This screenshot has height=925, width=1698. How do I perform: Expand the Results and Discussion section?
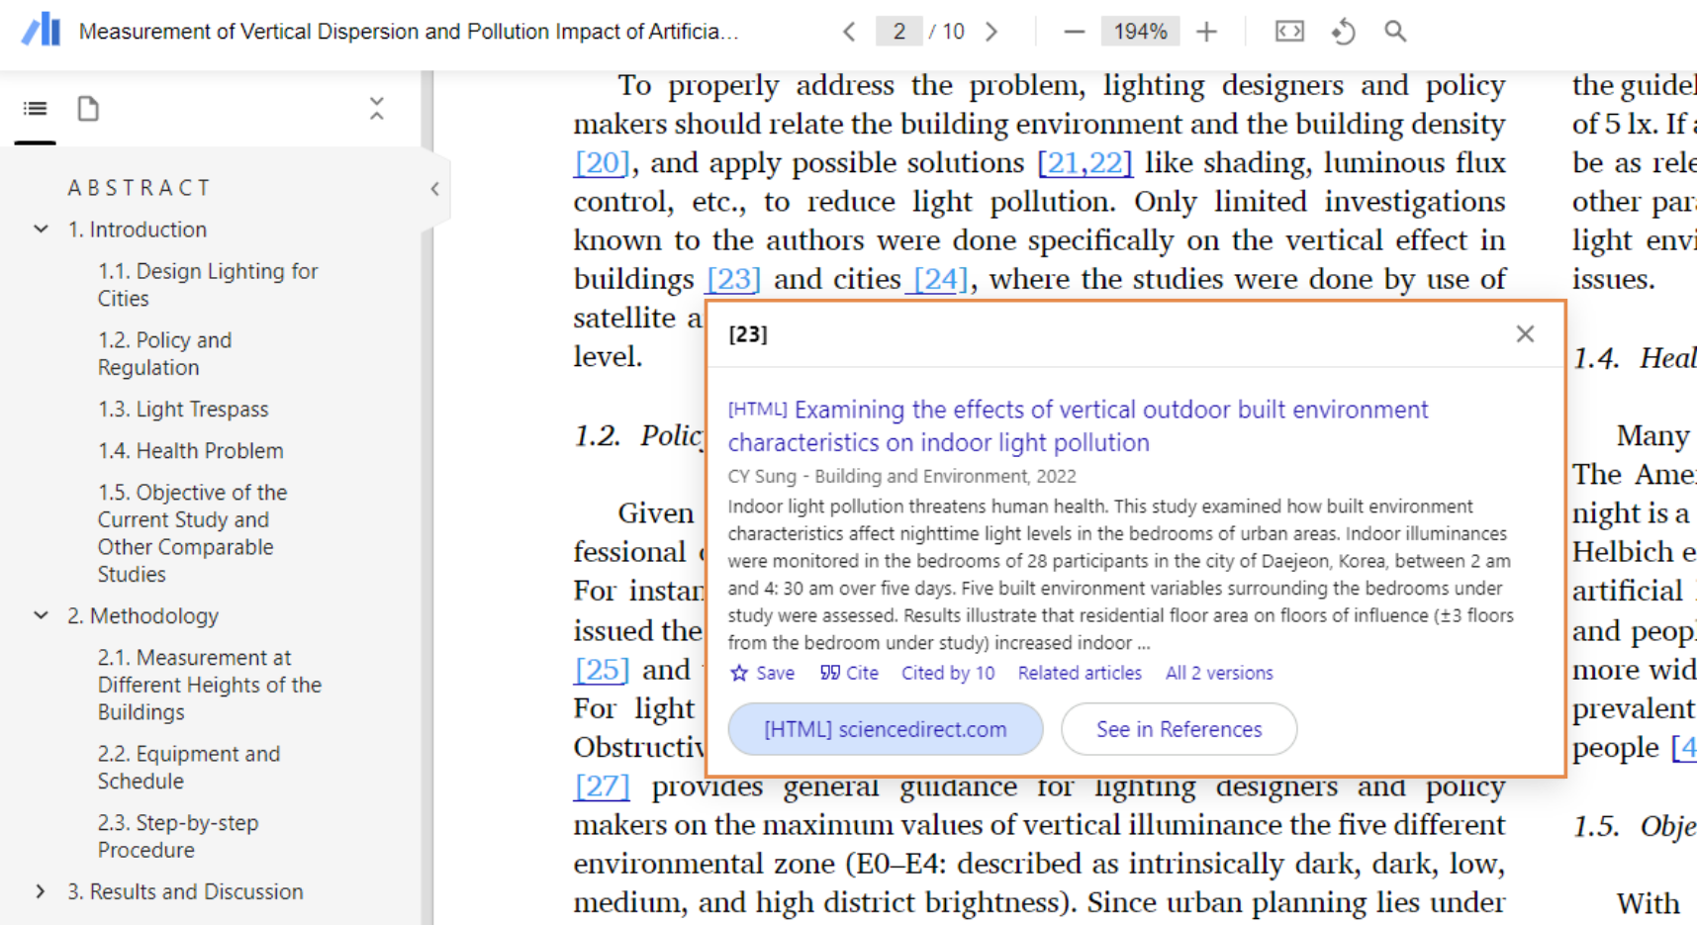point(41,891)
